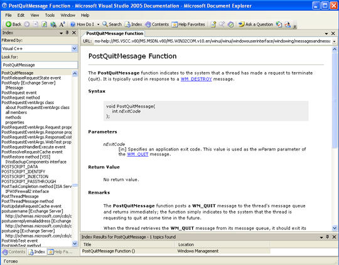This screenshot has height=265, width=339.
Task: Open the File menu
Action: (8, 15)
